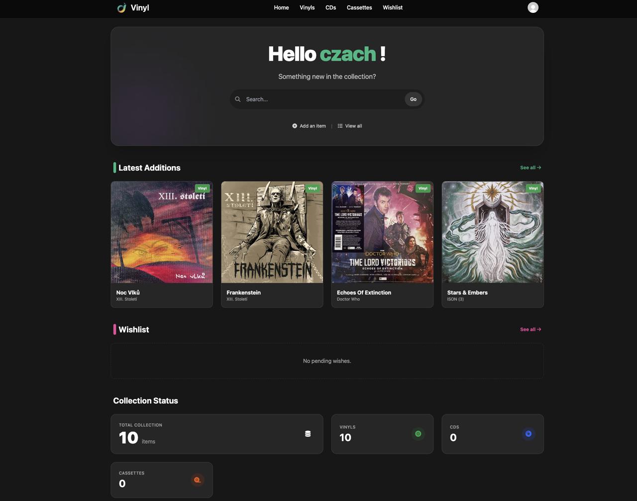Screen dimensions: 637x501
Task: Click the Vinyl badge on Stars & Embers
Action: point(533,188)
